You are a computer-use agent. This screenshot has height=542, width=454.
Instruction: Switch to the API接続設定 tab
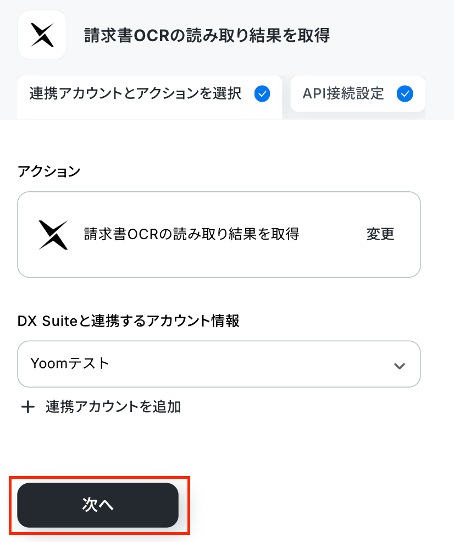pyautogui.click(x=358, y=93)
